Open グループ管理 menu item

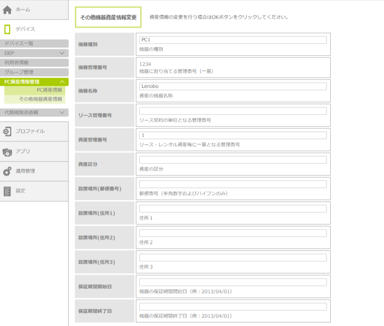(19, 72)
